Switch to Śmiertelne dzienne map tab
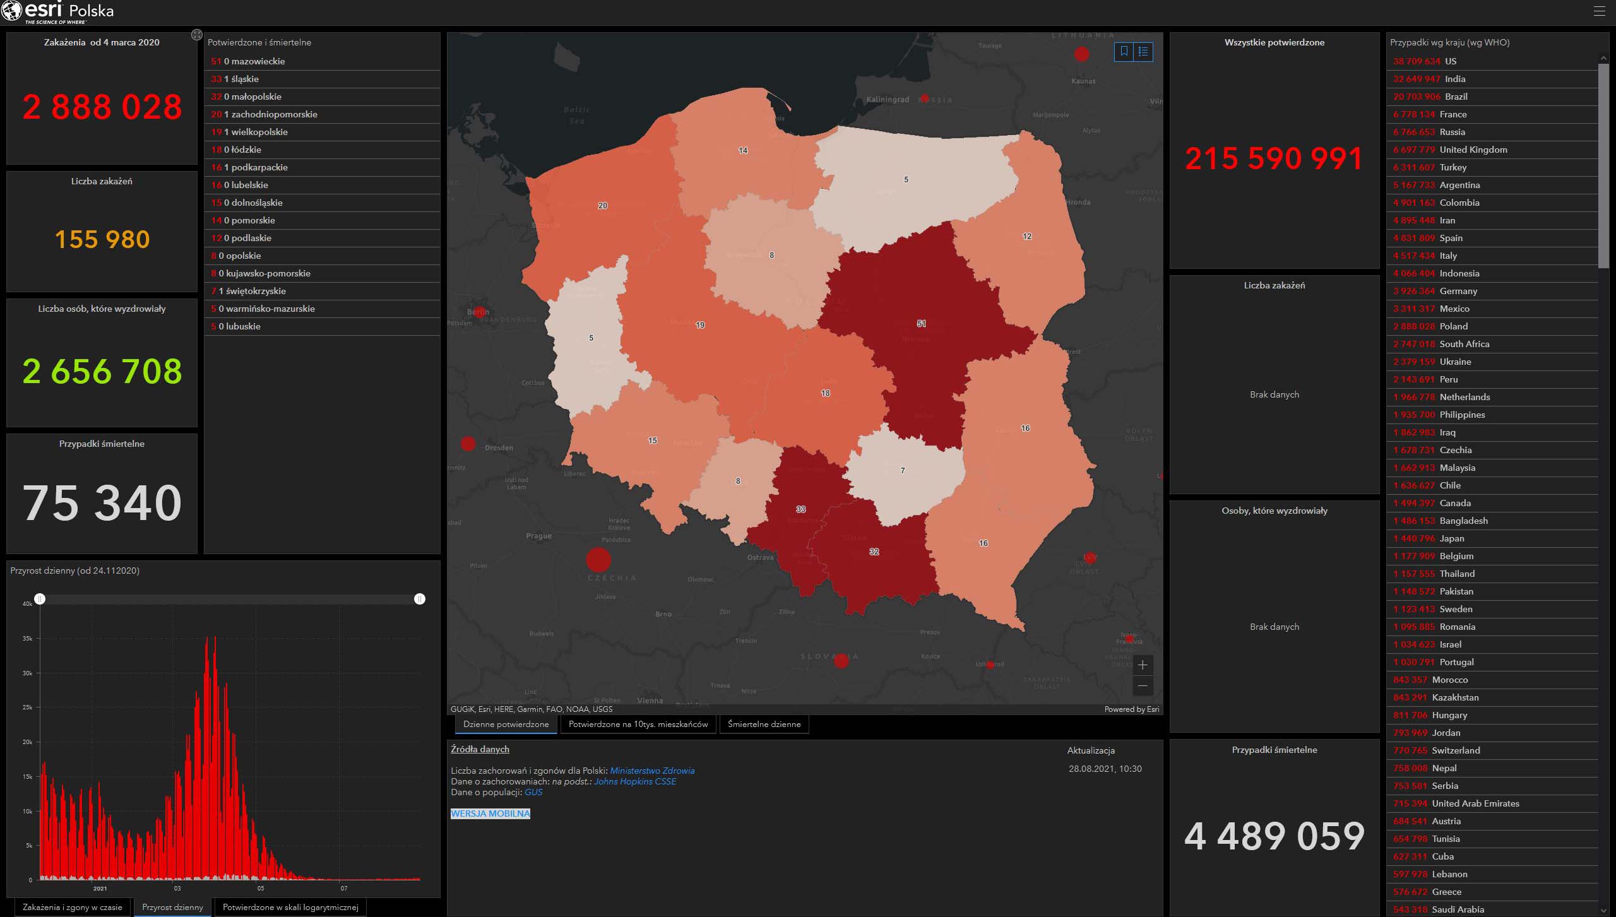 tap(764, 724)
